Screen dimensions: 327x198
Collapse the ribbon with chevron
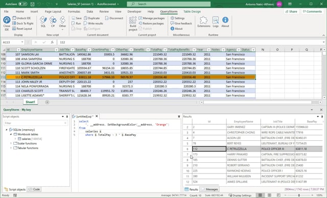(323, 35)
